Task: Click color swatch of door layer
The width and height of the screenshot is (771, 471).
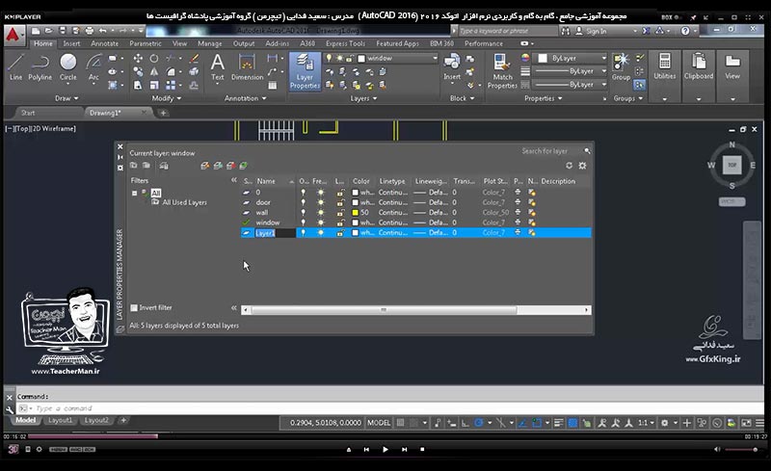Action: 355,202
